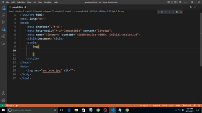Open the Remote Explorer view

coord(3,43)
